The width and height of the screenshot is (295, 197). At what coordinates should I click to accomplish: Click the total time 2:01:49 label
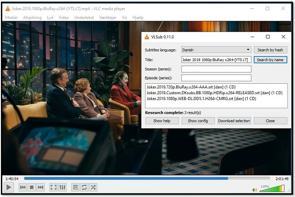pyautogui.click(x=282, y=178)
